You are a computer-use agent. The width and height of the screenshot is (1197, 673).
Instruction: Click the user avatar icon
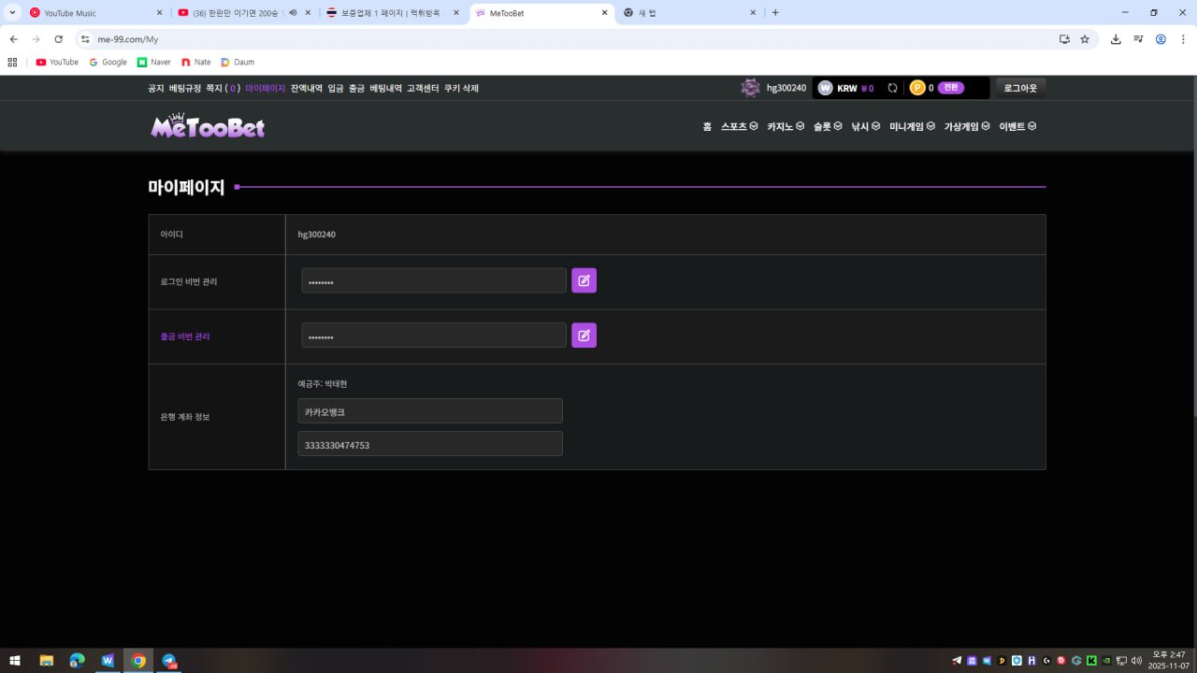tap(750, 88)
